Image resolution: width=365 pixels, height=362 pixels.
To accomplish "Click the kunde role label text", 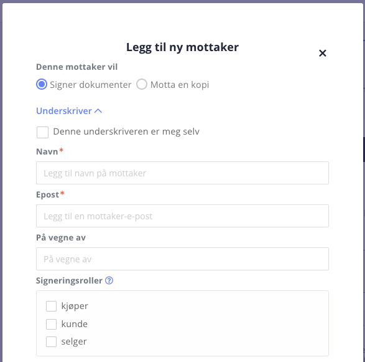I will (75, 324).
